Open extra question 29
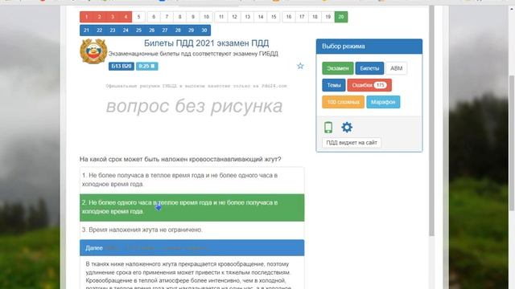This screenshot has height=289, width=515. pos(192,31)
